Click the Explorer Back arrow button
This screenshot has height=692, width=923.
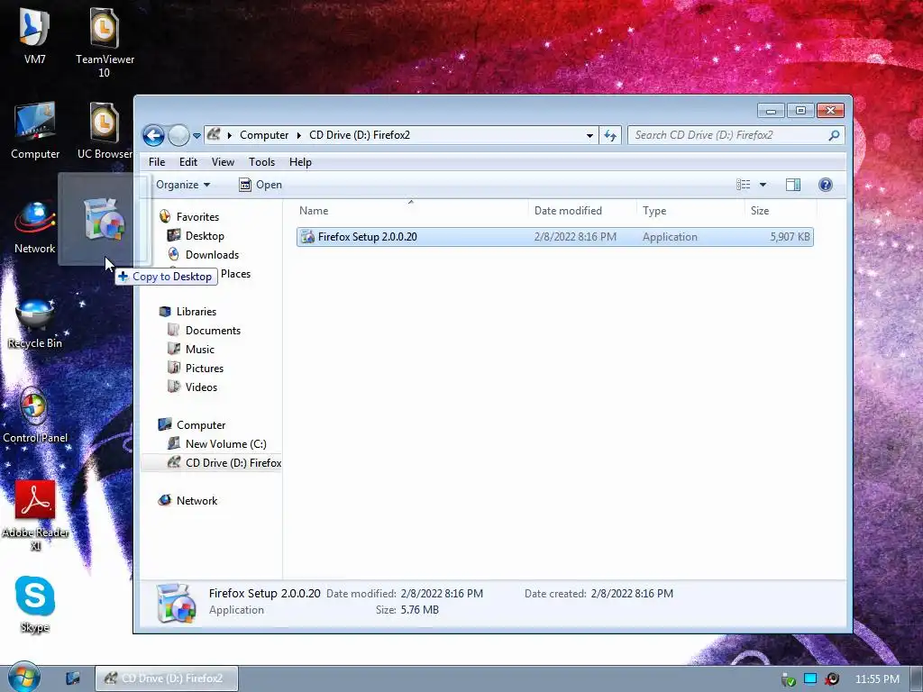(153, 135)
